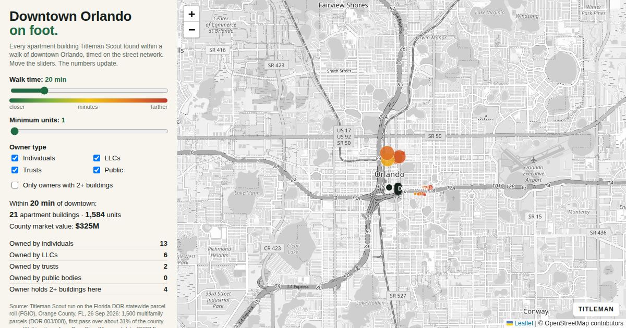This screenshot has width=626, height=328.
Task: Click the "Lake Holden" map label
Action: click(370, 303)
